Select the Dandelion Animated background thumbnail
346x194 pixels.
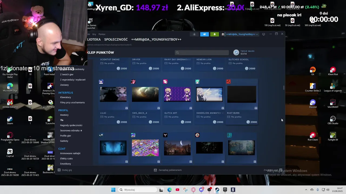[x=209, y=94]
